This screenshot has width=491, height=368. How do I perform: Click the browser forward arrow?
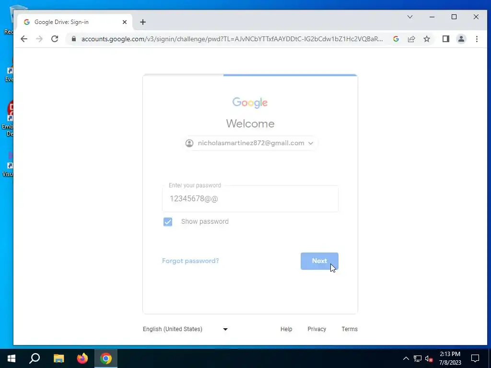[x=39, y=39]
